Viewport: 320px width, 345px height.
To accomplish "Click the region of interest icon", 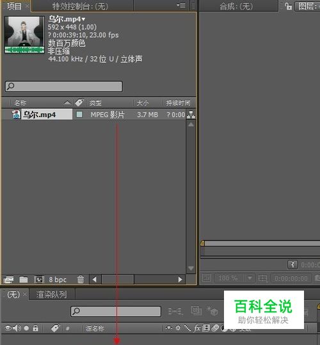I will point(263,278).
